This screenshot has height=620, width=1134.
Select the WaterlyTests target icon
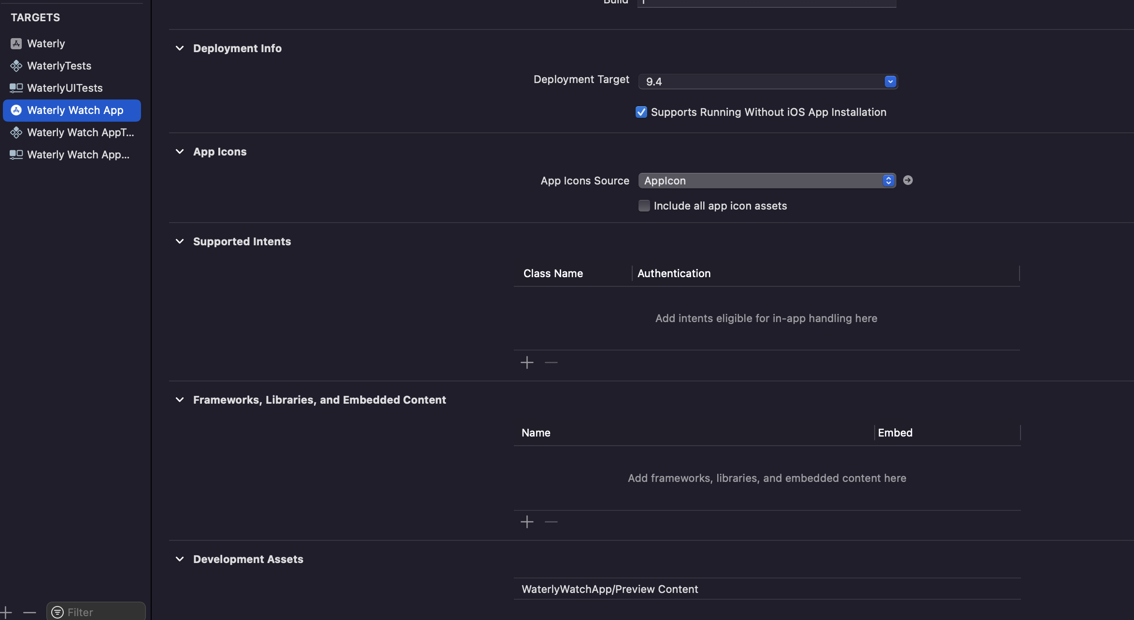[x=16, y=66]
